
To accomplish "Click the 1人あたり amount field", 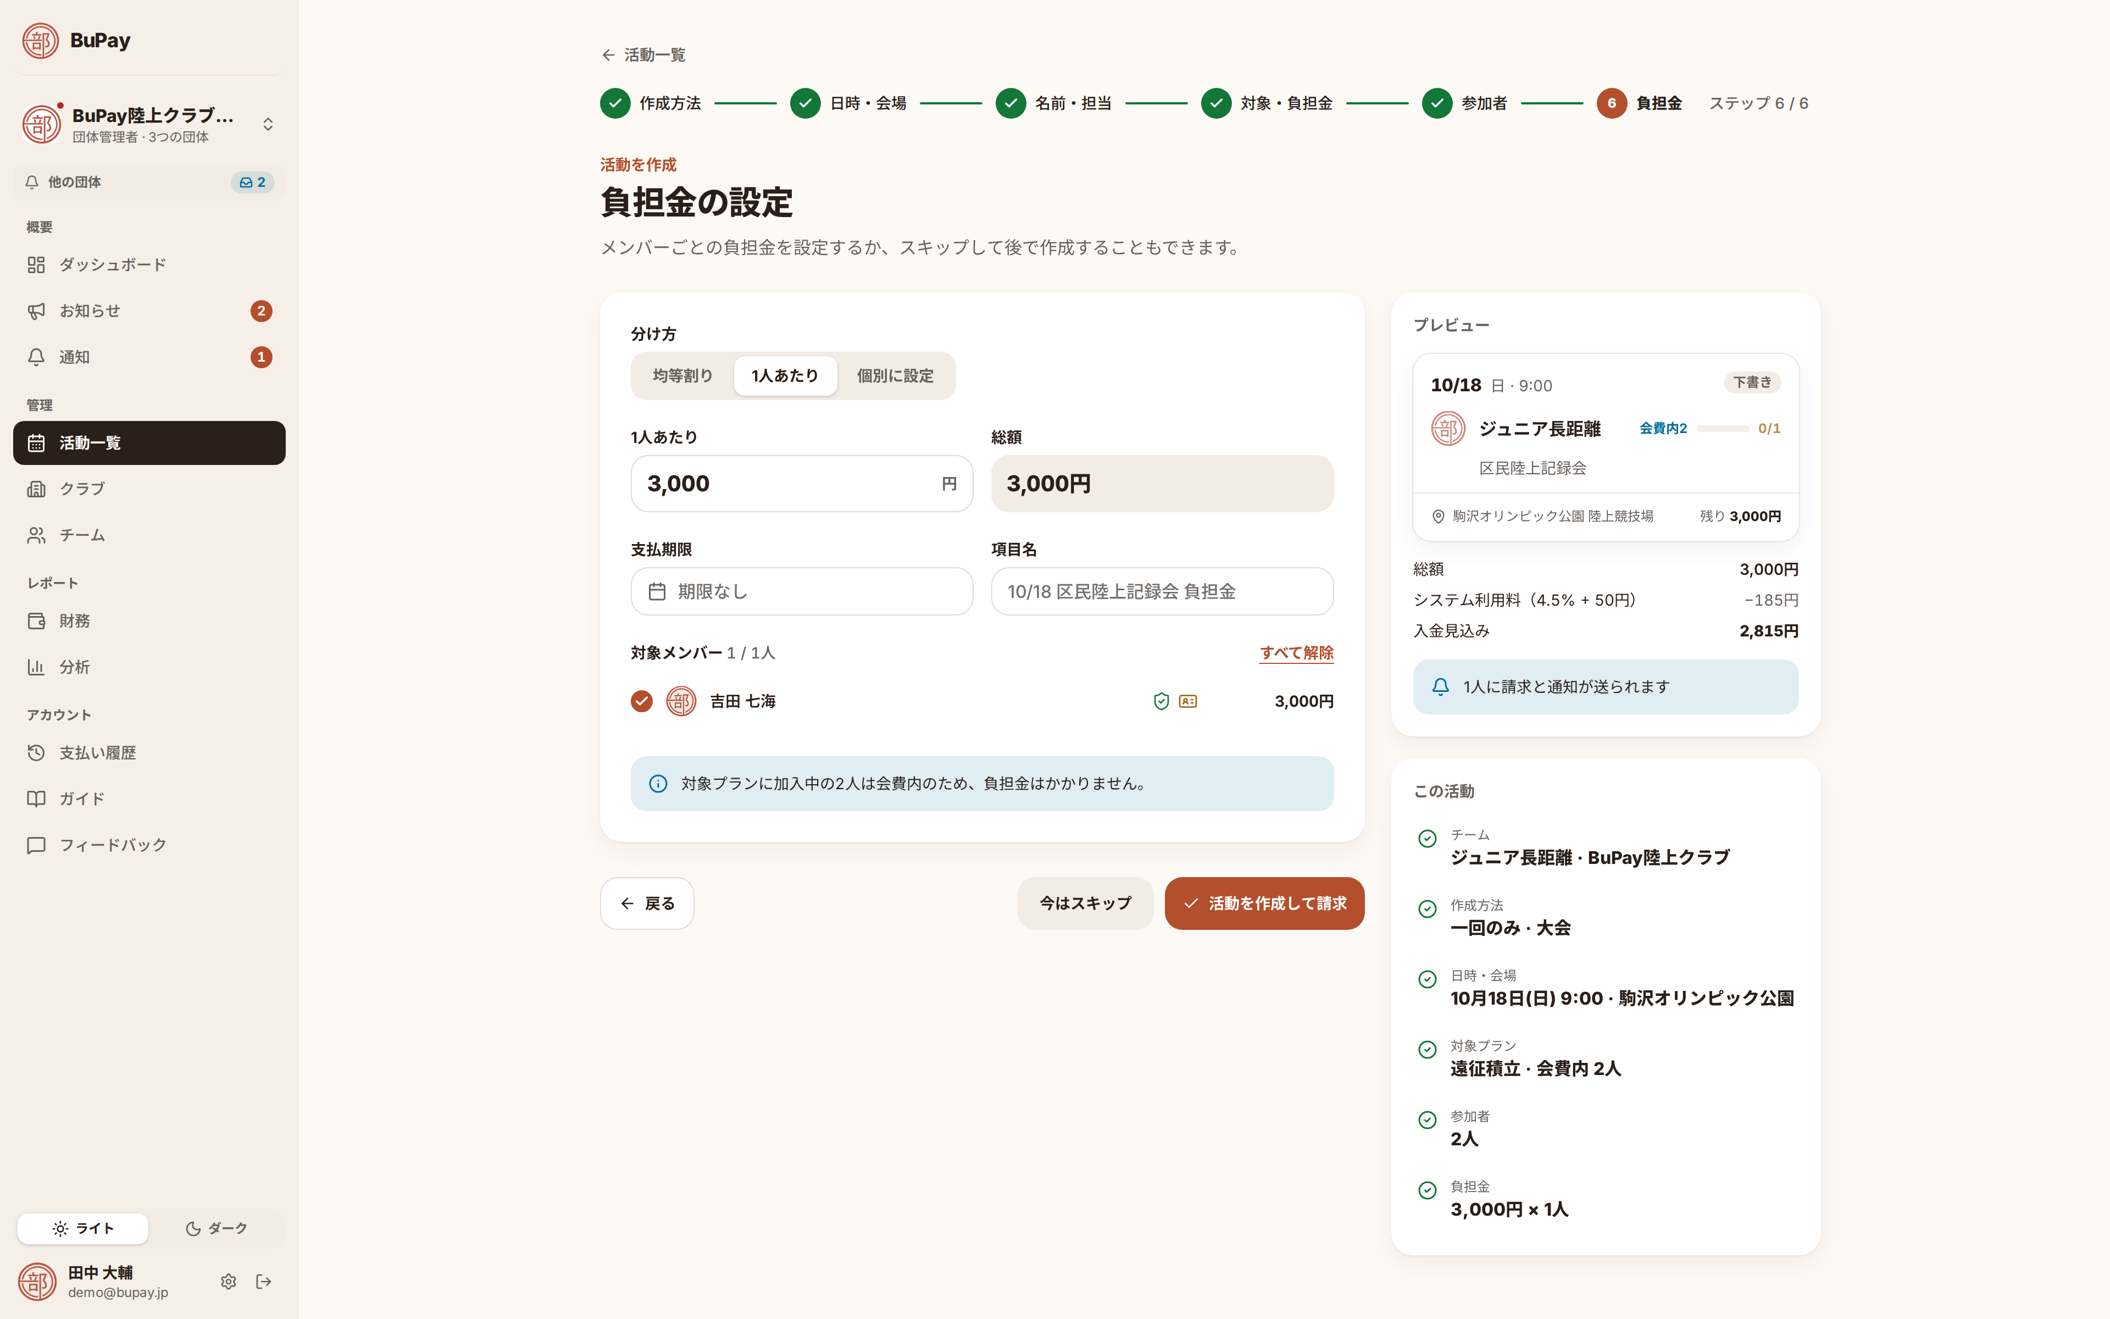I will tap(801, 483).
